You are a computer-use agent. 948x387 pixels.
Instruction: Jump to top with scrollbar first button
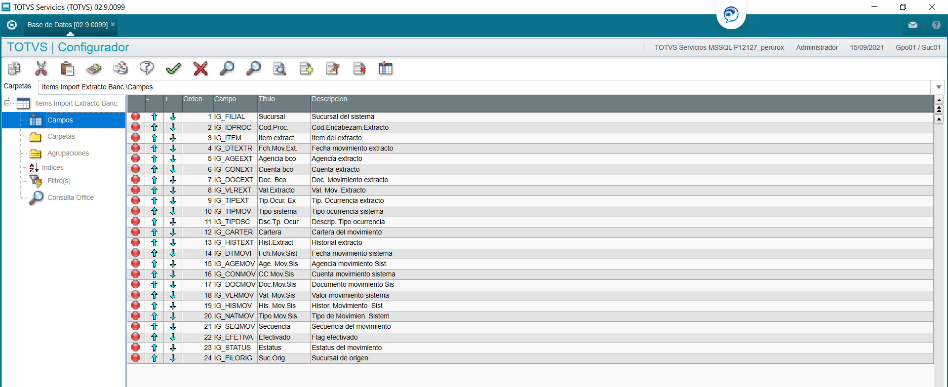pos(939,99)
